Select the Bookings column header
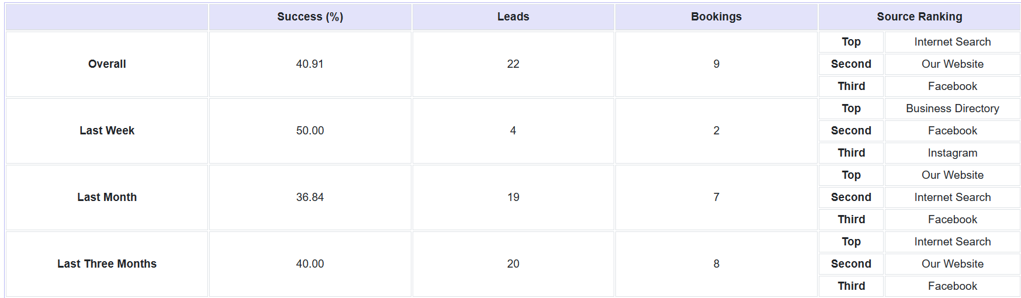 coord(716,17)
